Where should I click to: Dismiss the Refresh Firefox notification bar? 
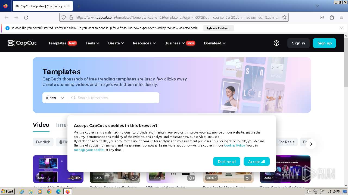(x=341, y=28)
